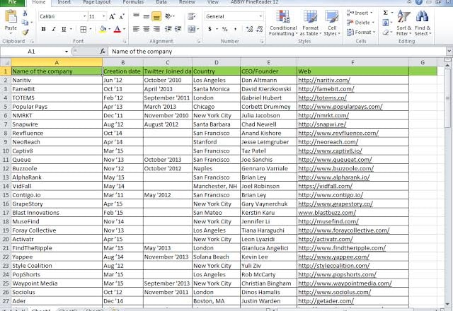Click the Decrease Font Size icon
This screenshot has width=453, height=311.
pos(122,16)
